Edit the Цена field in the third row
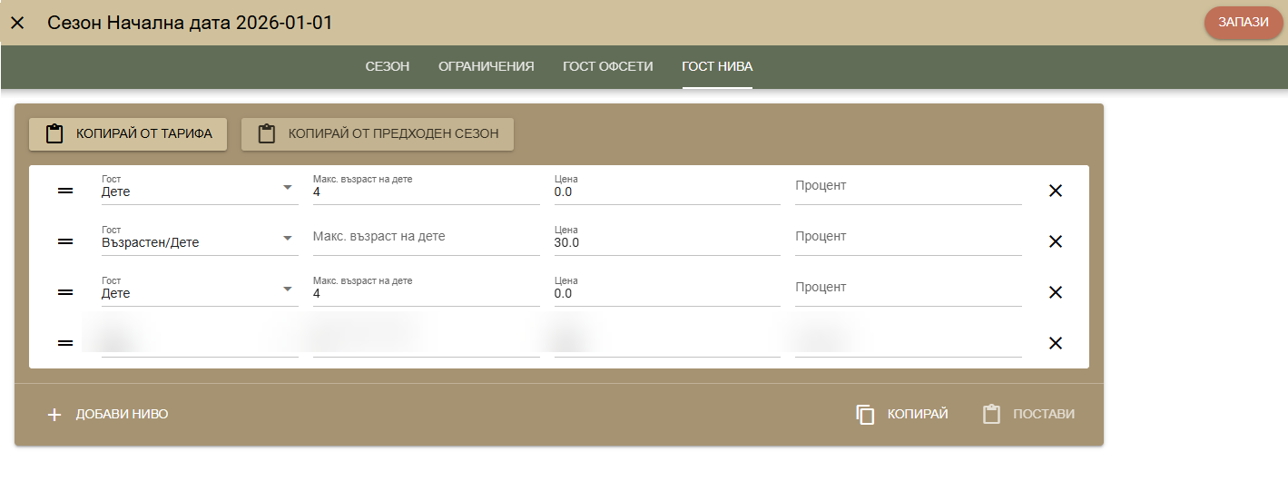 [x=667, y=290]
